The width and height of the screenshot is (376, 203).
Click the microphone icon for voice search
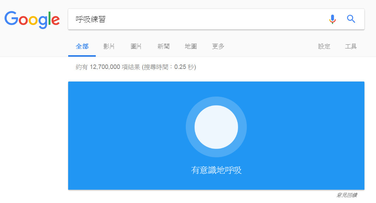point(332,19)
